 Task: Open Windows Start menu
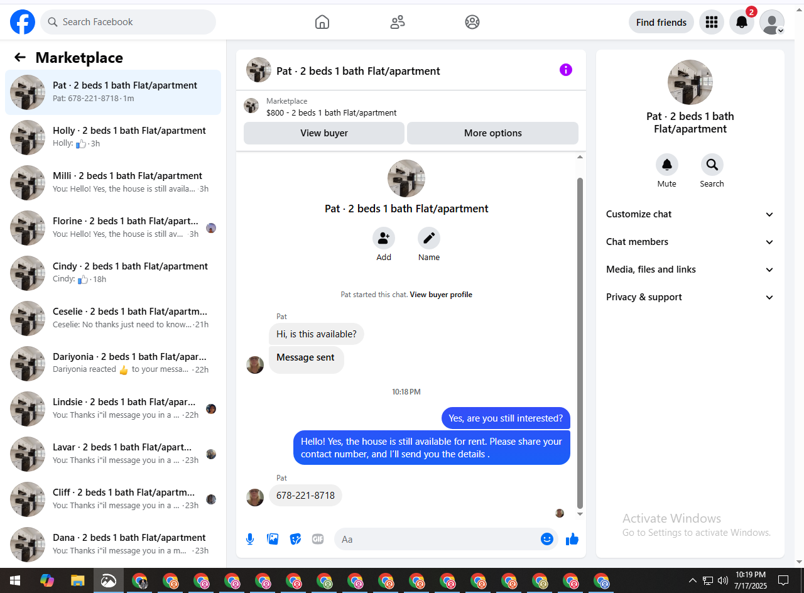point(14,580)
